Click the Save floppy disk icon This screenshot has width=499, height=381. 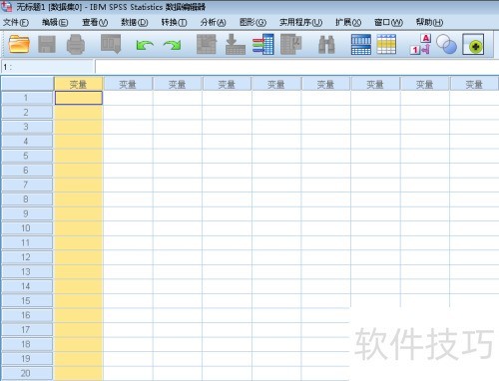[x=47, y=44]
